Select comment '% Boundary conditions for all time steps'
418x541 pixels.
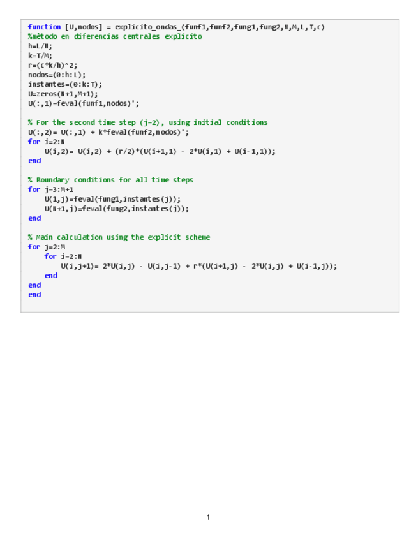110,180
